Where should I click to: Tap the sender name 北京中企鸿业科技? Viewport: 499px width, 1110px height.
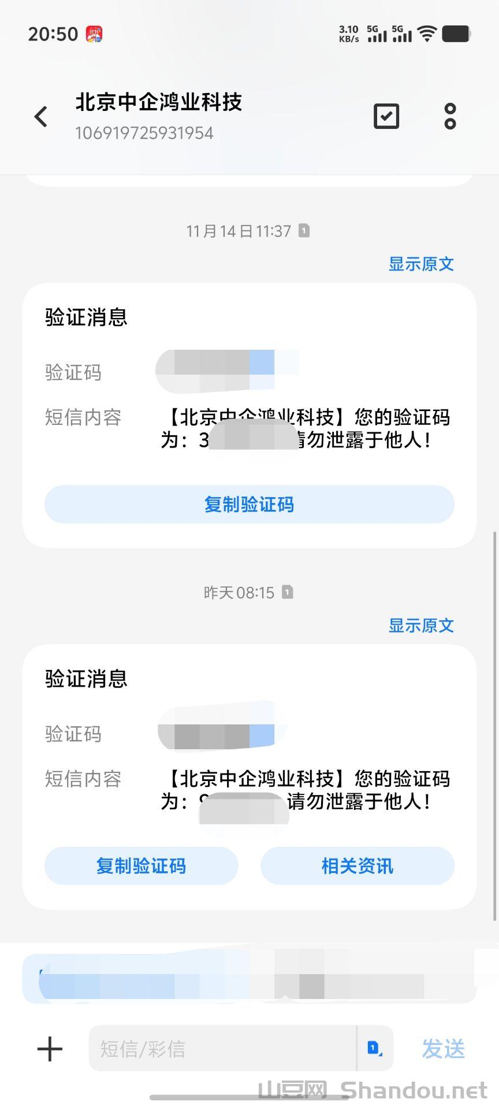click(159, 102)
